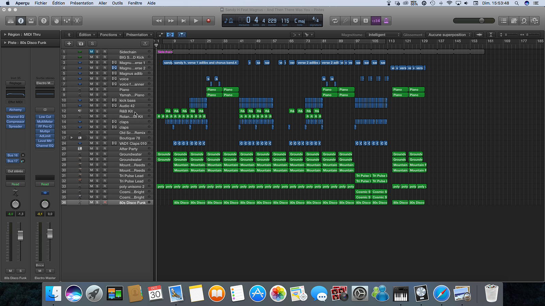Image resolution: width=545 pixels, height=306 pixels.
Task: Toggle the Cycle loop button
Action: 335,21
